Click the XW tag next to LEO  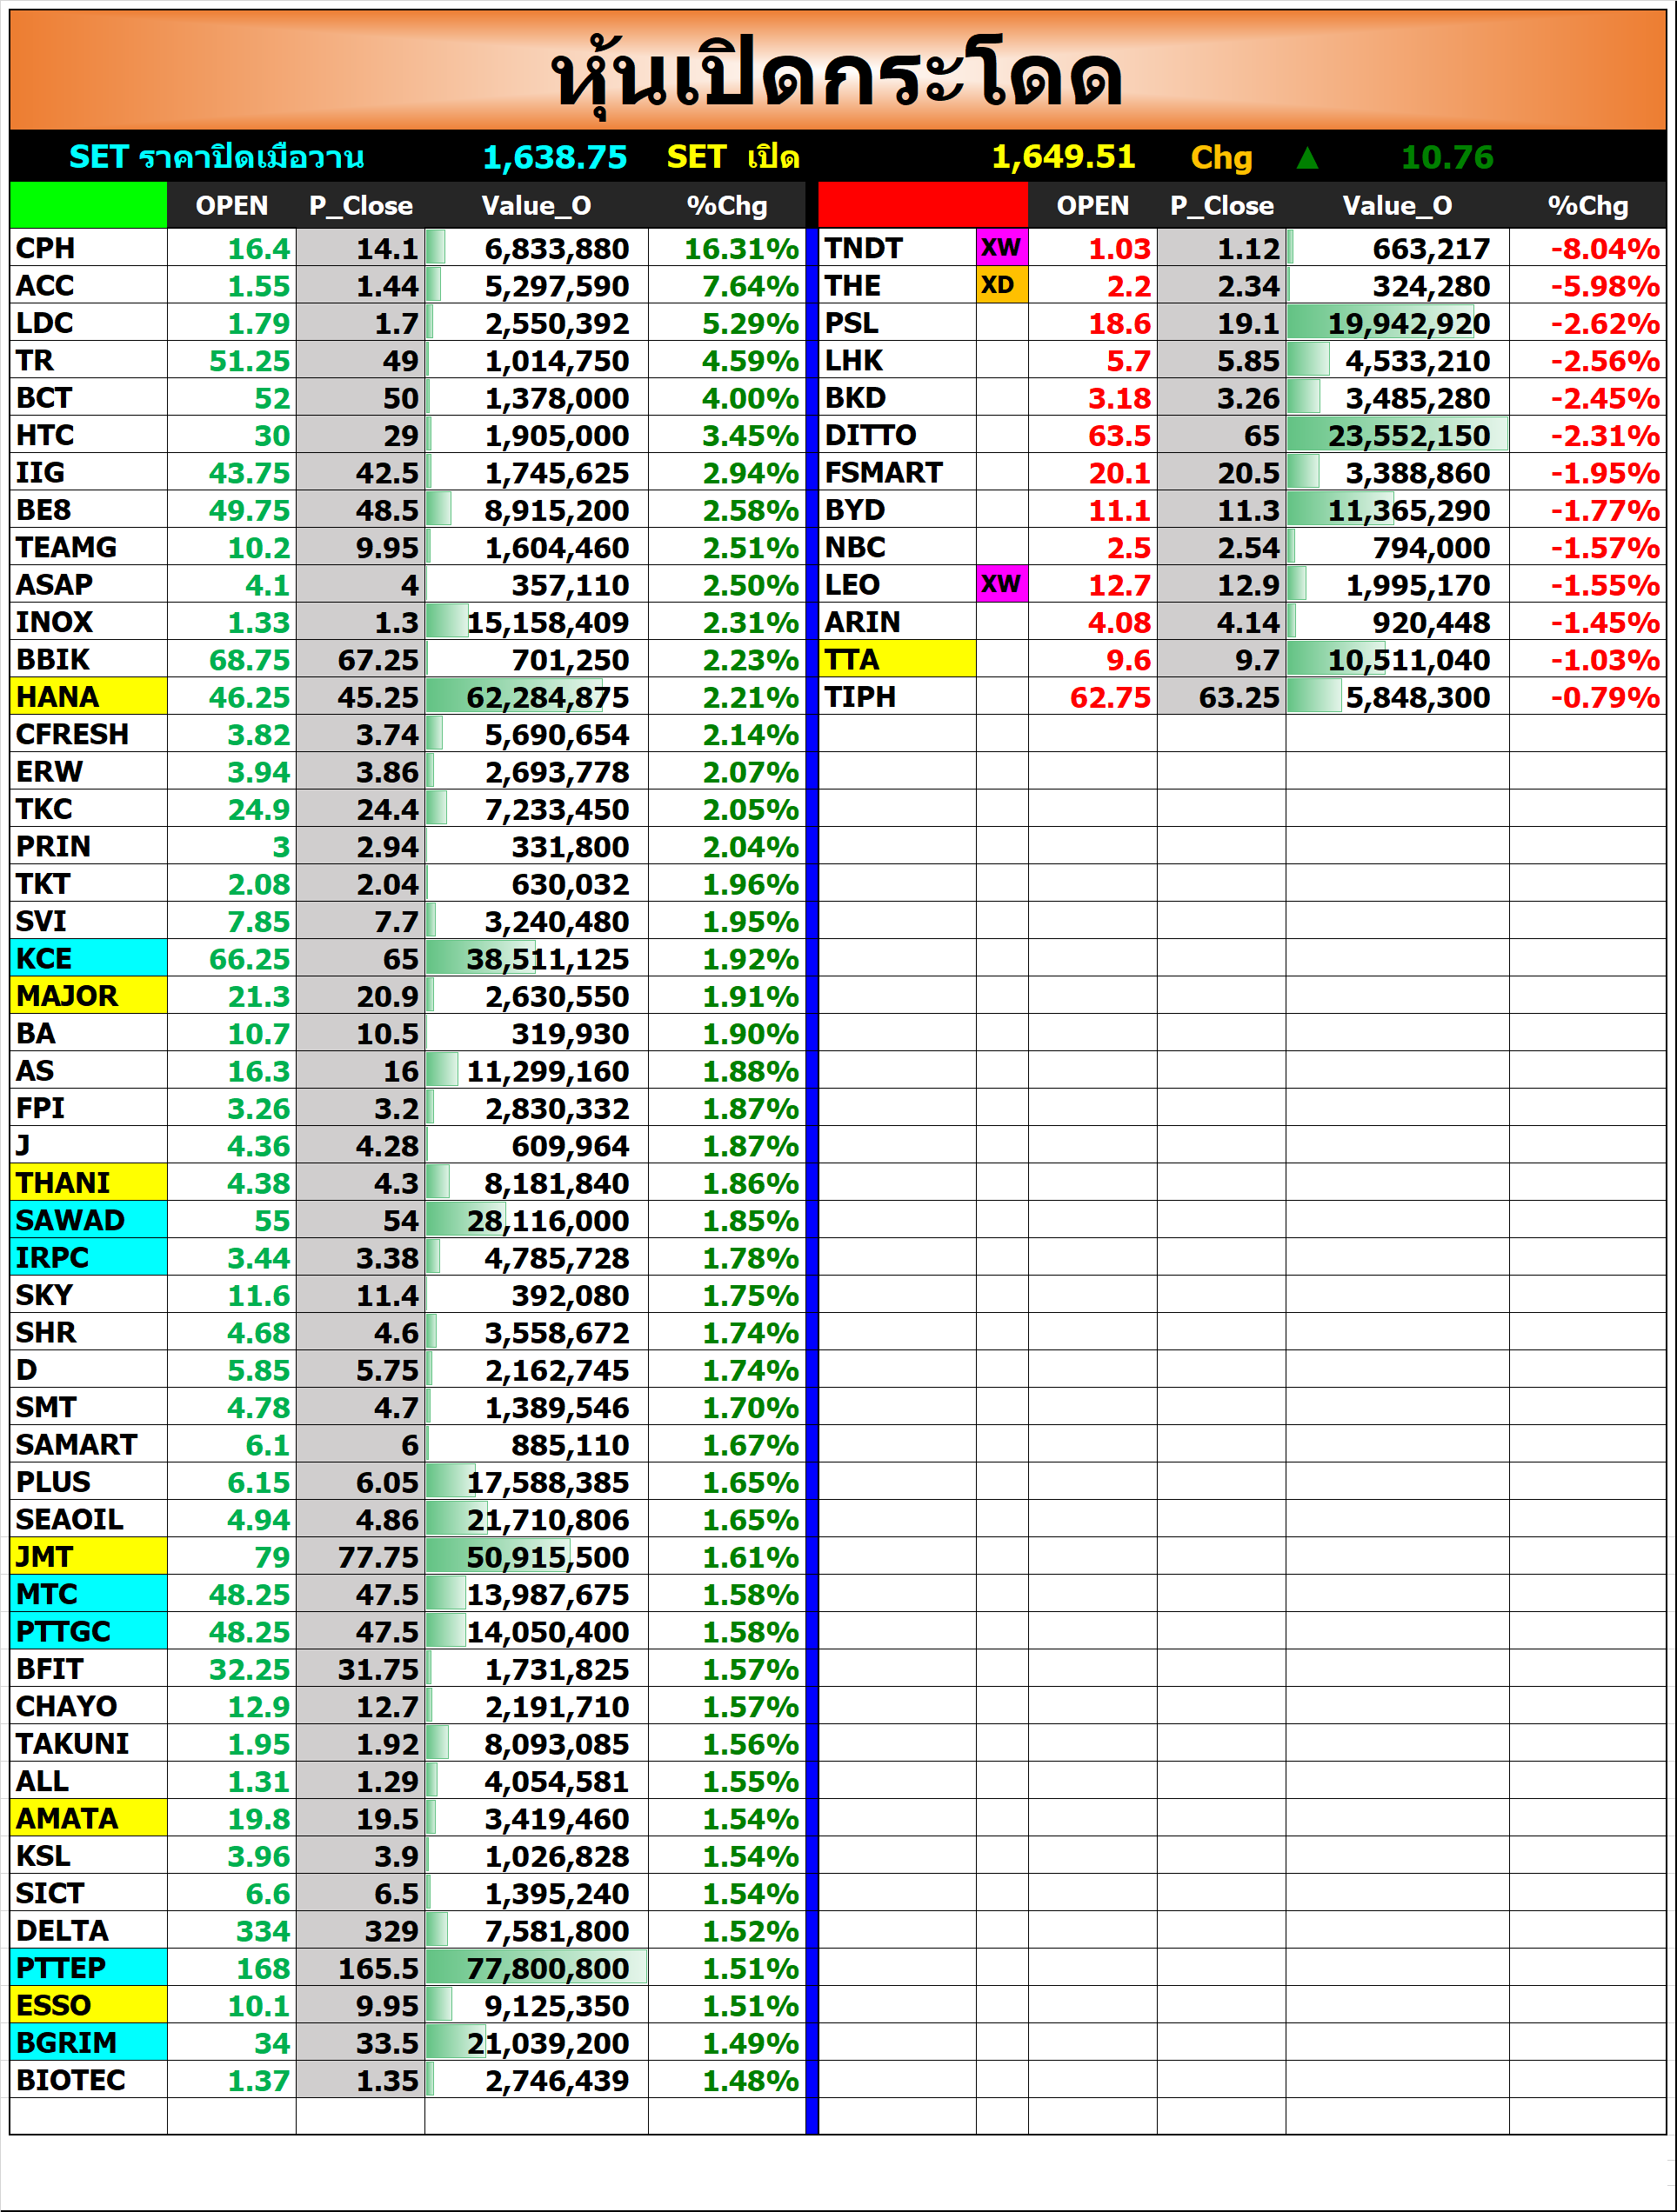pyautogui.click(x=1002, y=584)
